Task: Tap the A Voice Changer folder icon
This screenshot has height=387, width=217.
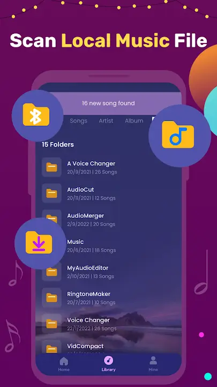Action: tap(51, 167)
